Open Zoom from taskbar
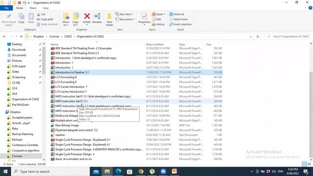 pos(163,172)
